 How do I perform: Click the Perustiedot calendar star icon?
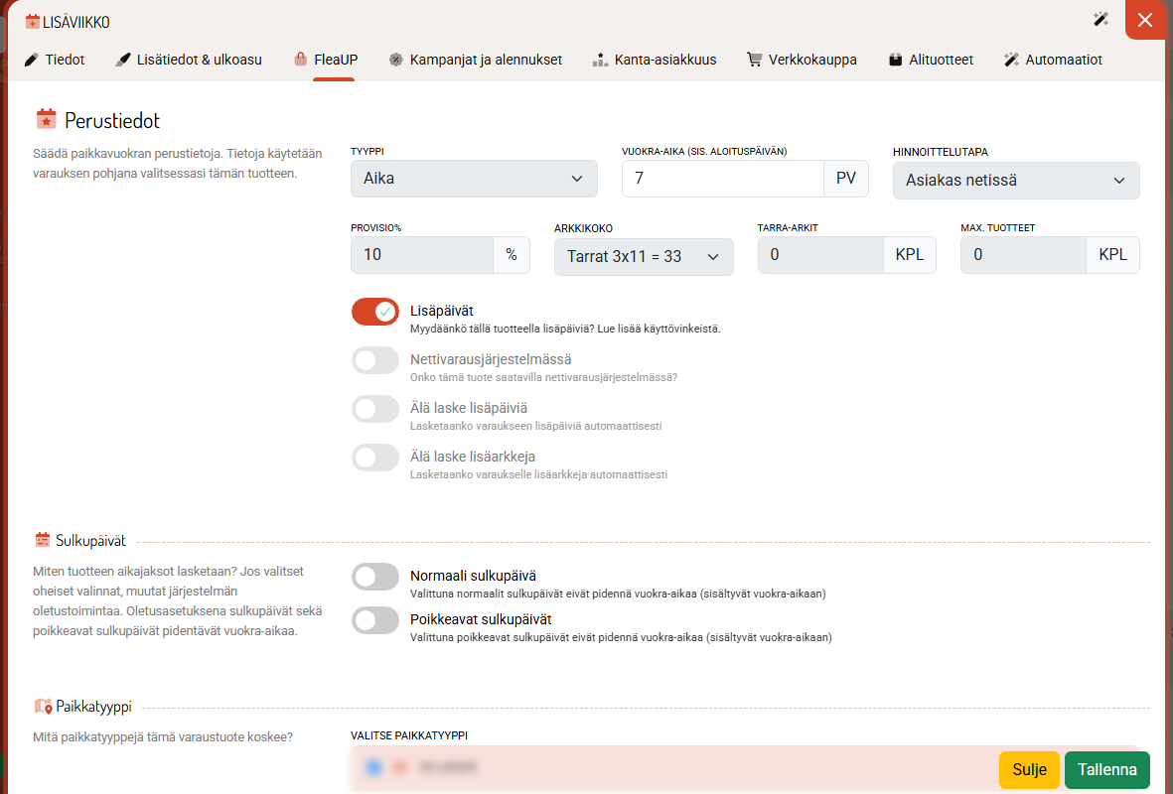[47, 119]
